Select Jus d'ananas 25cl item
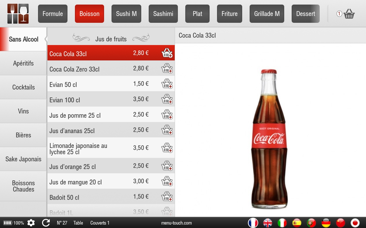This screenshot has width=366, height=228. point(111,130)
